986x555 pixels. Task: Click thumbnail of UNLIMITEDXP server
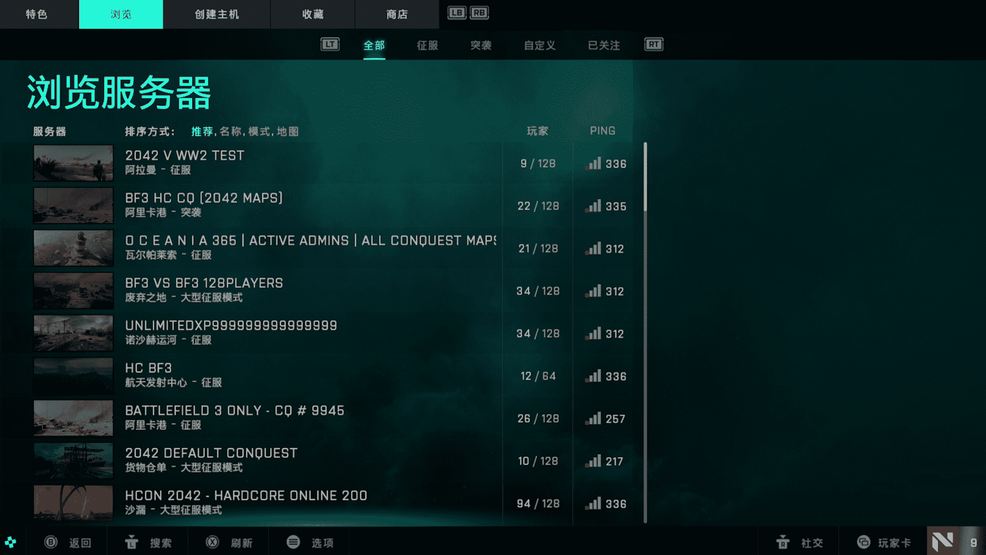[x=73, y=334]
